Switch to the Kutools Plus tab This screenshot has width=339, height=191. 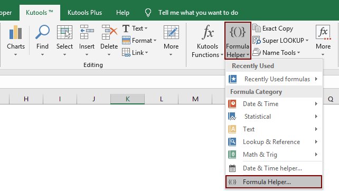tap(84, 13)
